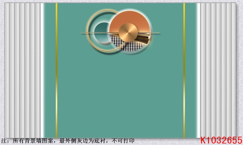The height and width of the screenshot is (145, 243).
Task: Click the brushed gold disc in the artwork
Action: pyautogui.click(x=128, y=32)
